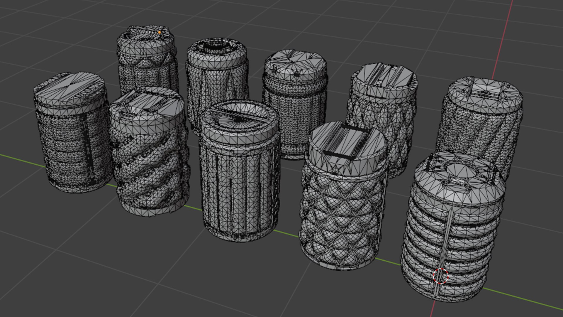The image size is (563, 317).
Task: Select the vertically fluted trash can model
Action: 240,172
